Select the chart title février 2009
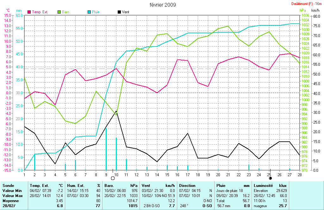Viewport: 324px width, 210px height. click(163, 5)
